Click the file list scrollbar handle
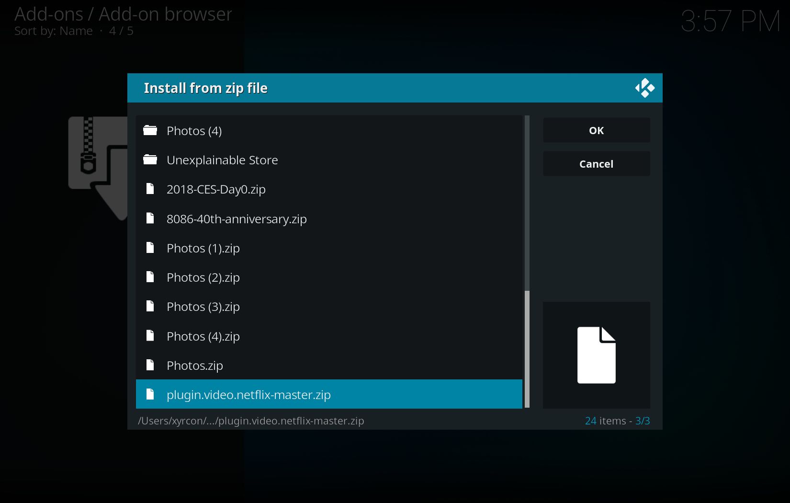The image size is (790, 503). (527, 349)
